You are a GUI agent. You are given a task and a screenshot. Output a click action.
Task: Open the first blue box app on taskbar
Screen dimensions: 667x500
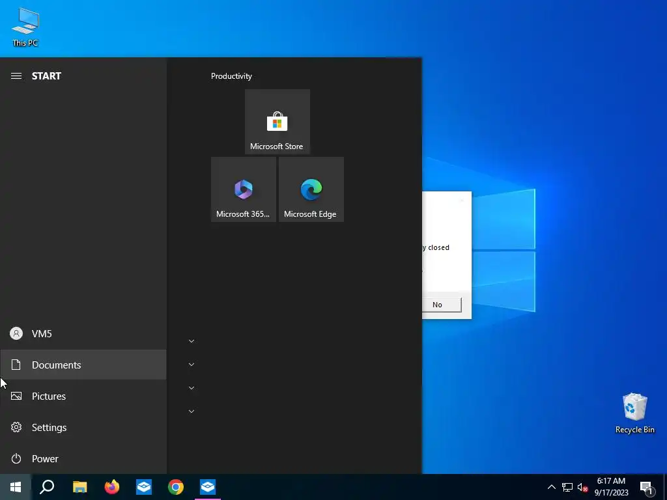click(144, 487)
